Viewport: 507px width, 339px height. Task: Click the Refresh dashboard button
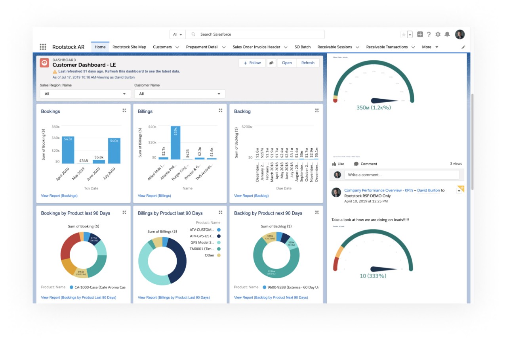307,63
